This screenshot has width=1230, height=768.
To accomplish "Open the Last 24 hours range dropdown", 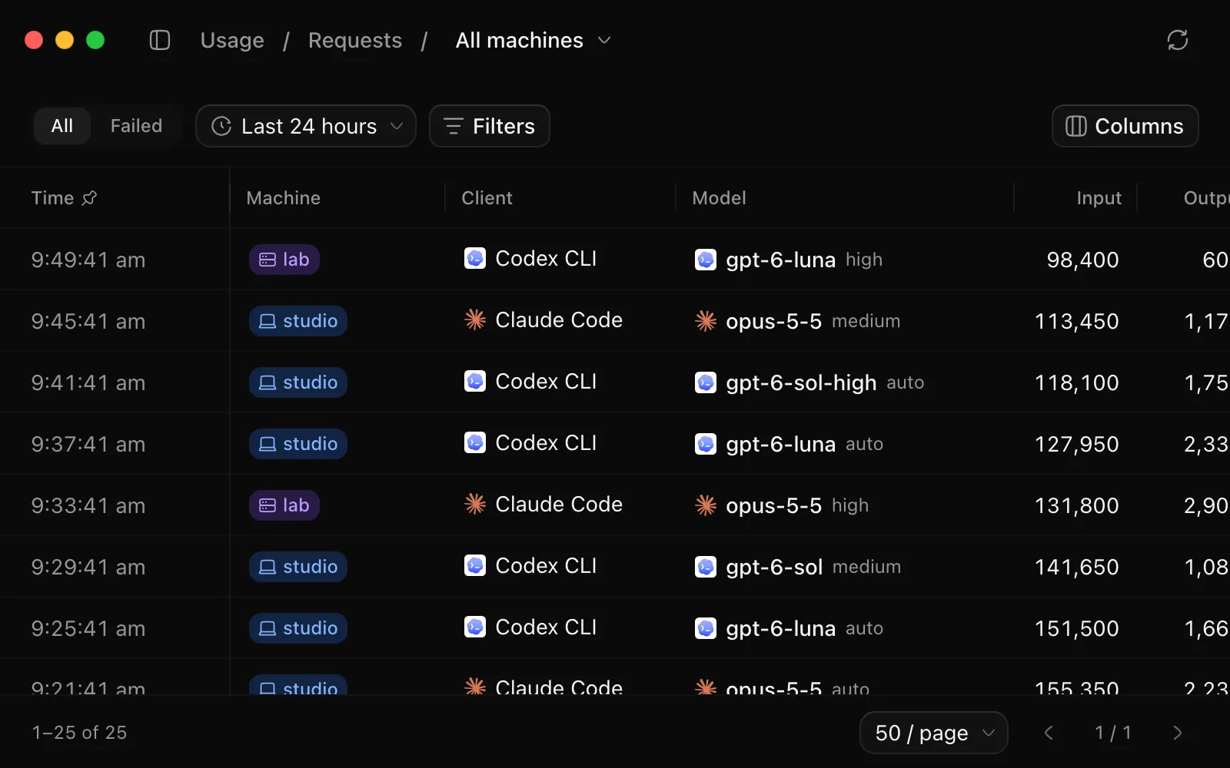I will [306, 126].
